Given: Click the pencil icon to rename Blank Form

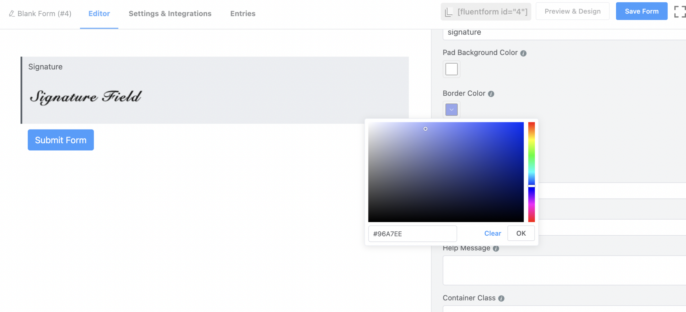Looking at the screenshot, I should click(11, 14).
